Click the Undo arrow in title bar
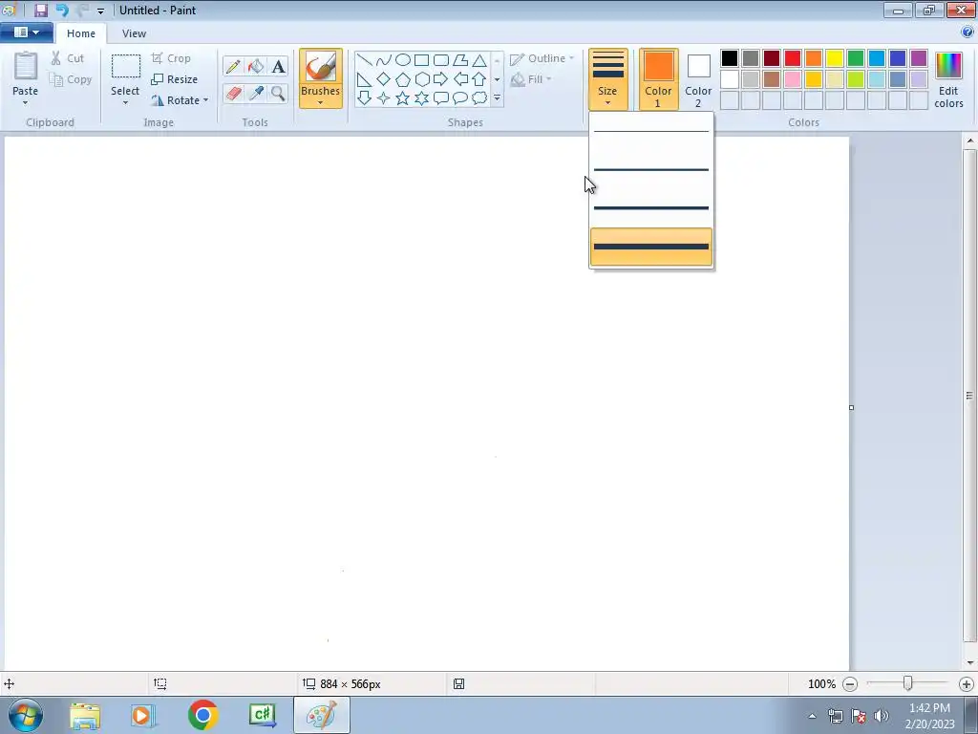Image resolution: width=978 pixels, height=734 pixels. point(62,10)
